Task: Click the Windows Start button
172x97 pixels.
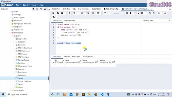Action: 3,95
